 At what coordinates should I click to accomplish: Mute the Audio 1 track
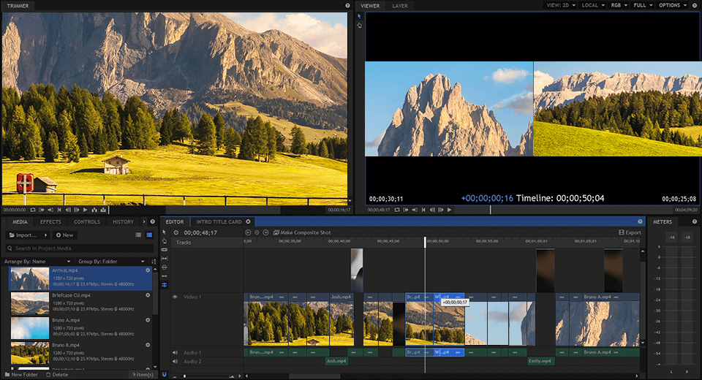pyautogui.click(x=175, y=352)
